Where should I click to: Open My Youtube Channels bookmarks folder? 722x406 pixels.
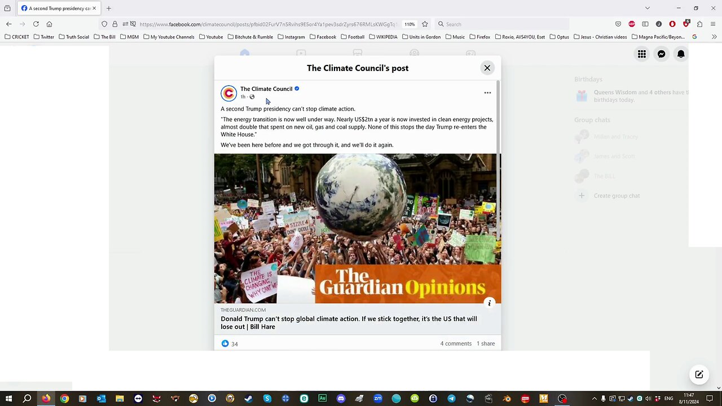pos(169,37)
